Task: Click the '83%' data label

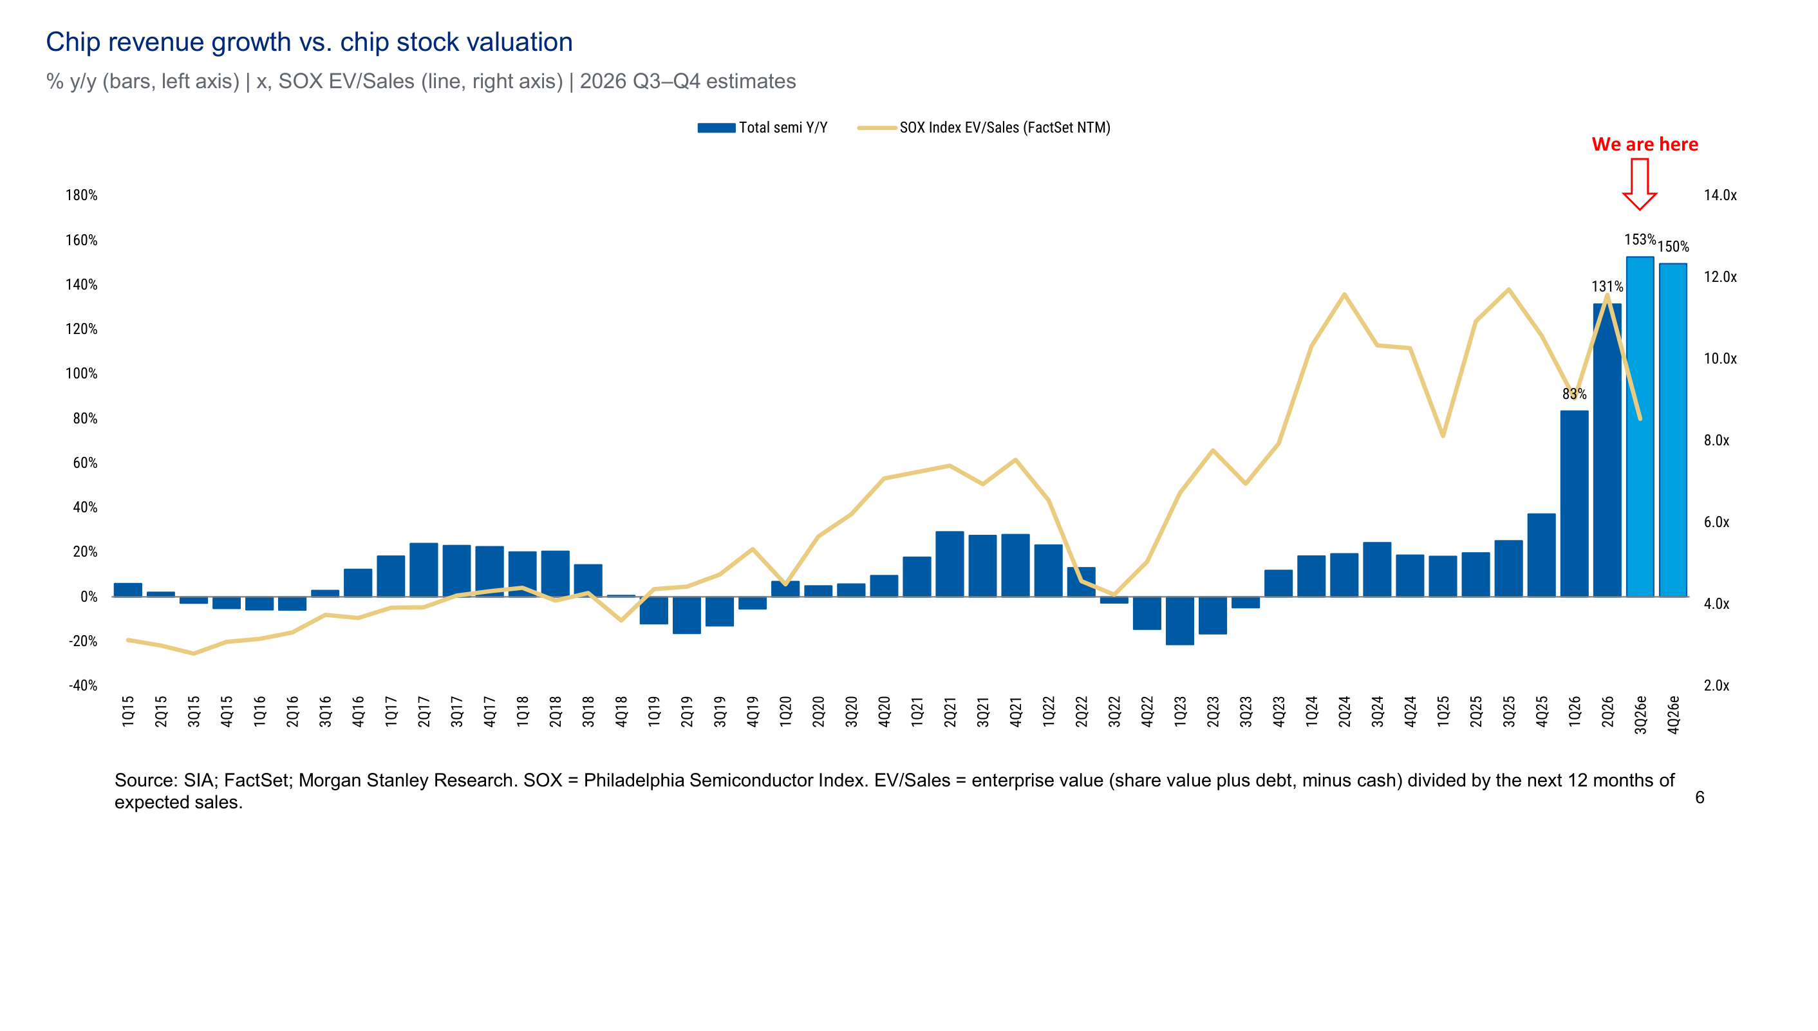Action: point(1575,394)
